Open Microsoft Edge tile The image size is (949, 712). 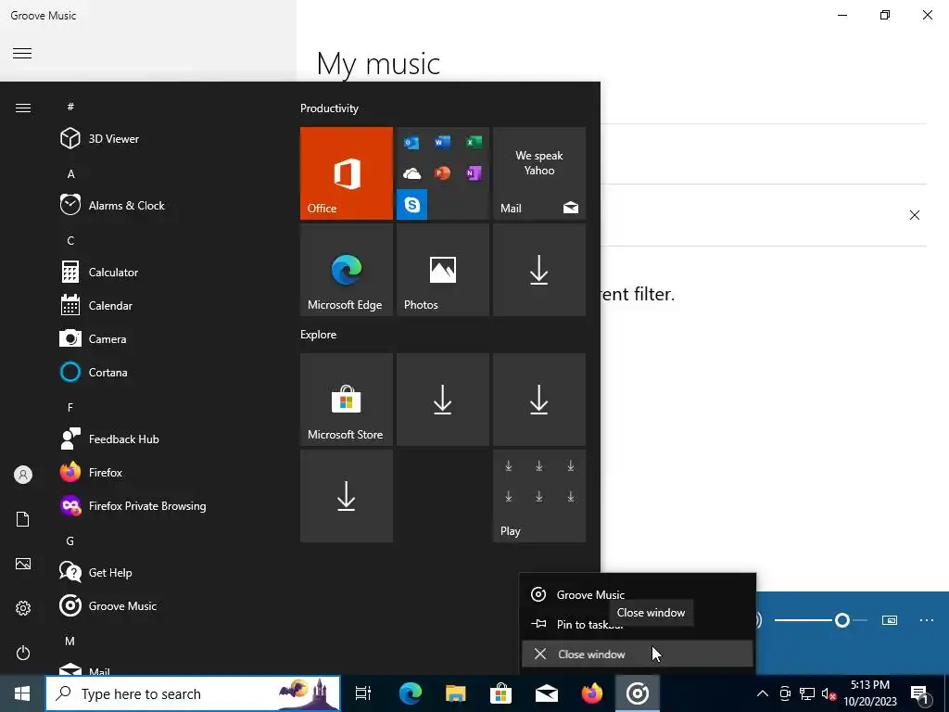click(x=347, y=270)
